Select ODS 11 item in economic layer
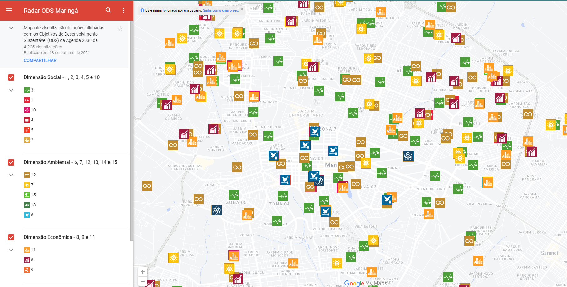This screenshot has height=287, width=567. coord(30,250)
